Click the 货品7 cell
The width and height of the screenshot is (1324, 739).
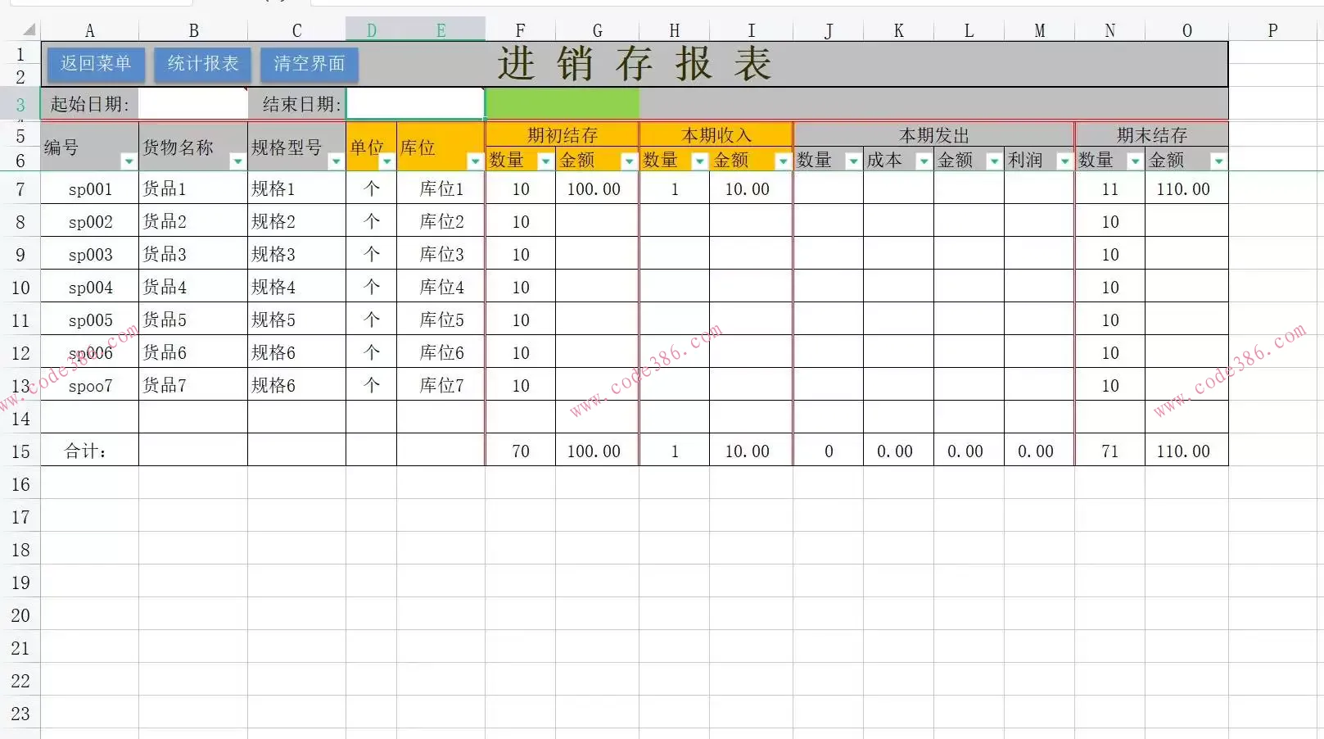[x=193, y=386]
